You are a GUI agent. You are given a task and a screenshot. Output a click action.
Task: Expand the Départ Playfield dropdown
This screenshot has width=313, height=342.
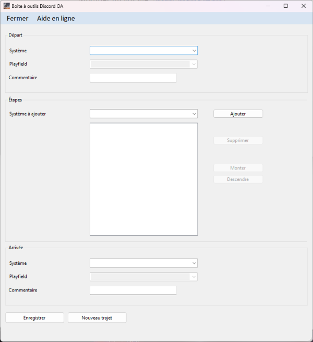[x=143, y=64]
